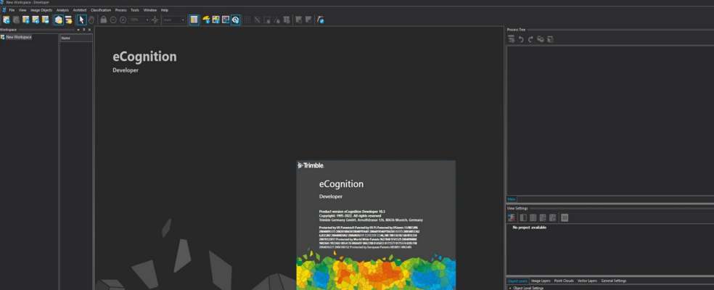Screen dimensions: 714x290
Task: Close the Workspace panel
Action: (89, 30)
